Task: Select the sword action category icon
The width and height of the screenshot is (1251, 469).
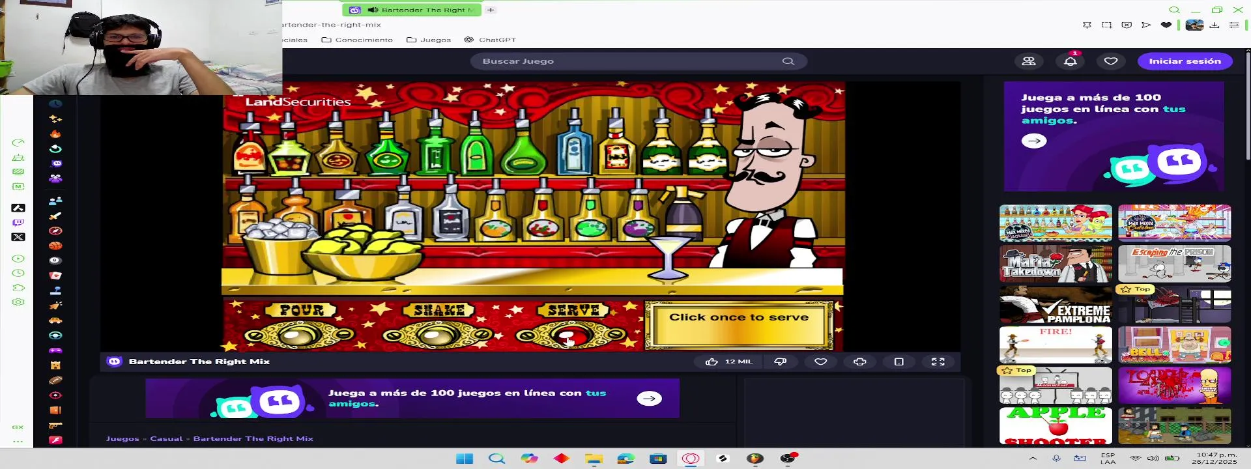Action: click(55, 216)
